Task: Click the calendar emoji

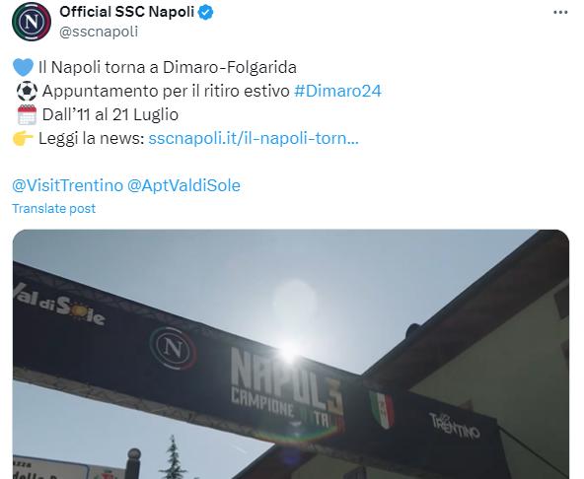Action: [x=27, y=114]
